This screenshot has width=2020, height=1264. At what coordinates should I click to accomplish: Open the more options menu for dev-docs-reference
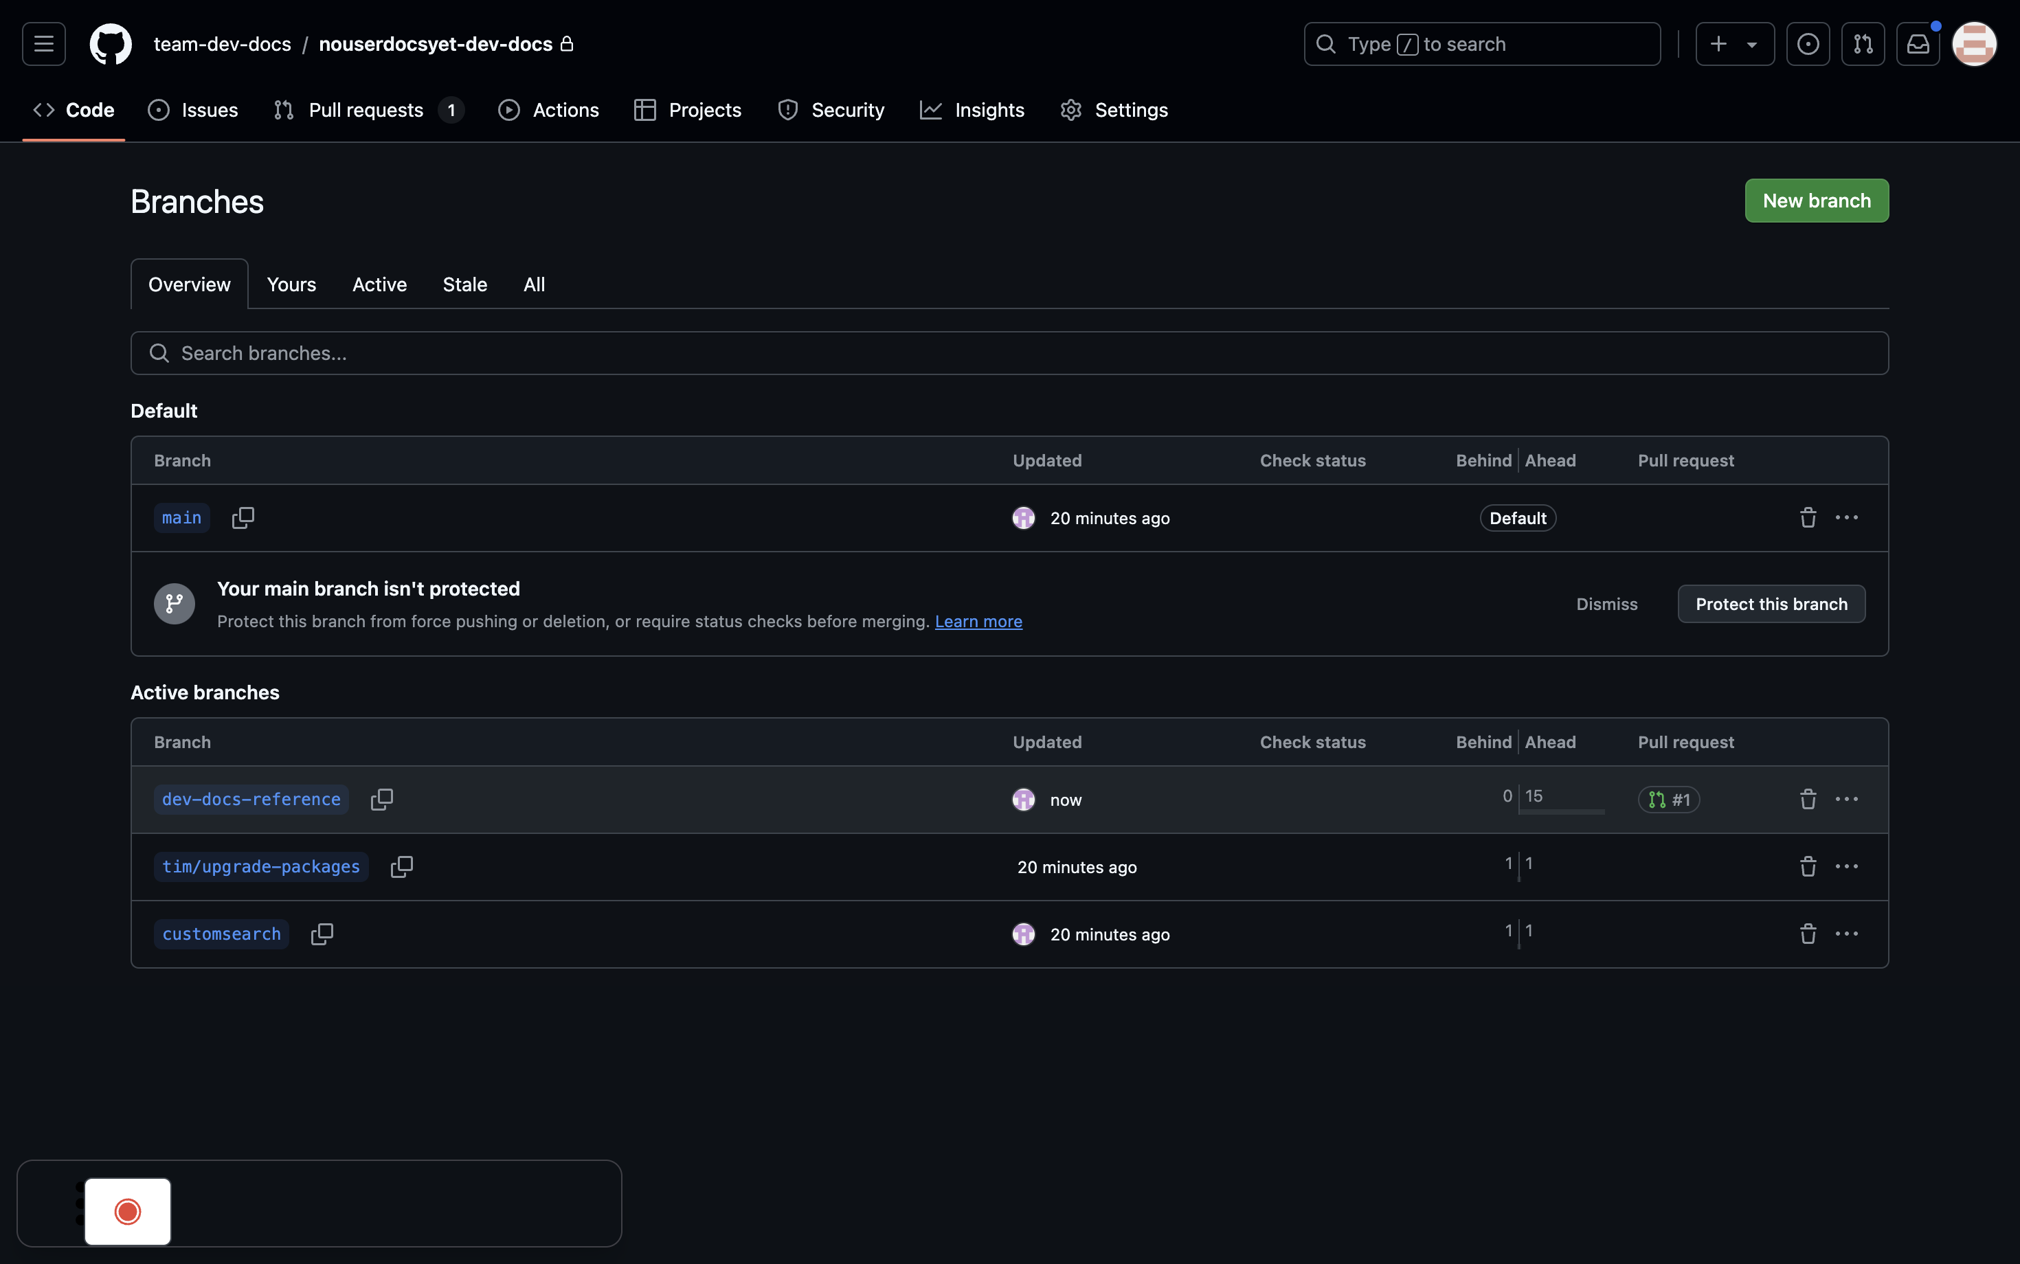(x=1848, y=799)
